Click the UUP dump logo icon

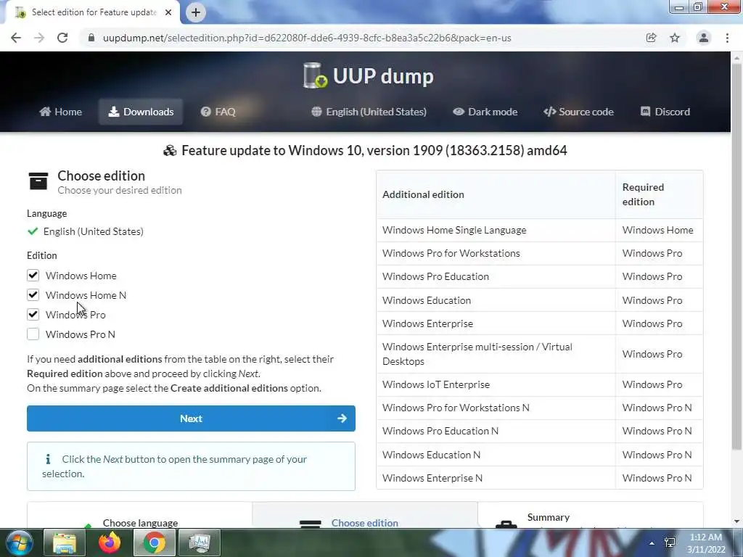click(315, 75)
